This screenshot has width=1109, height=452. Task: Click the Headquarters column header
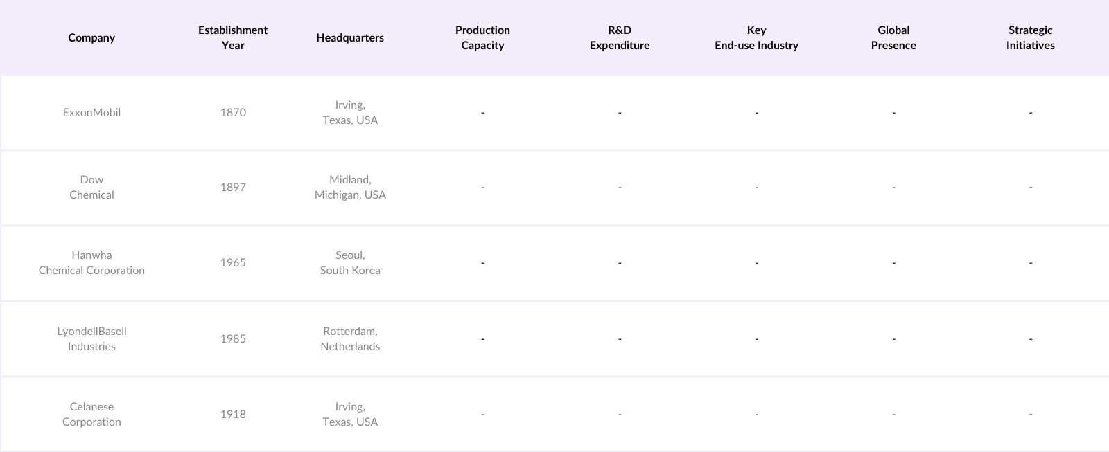pyautogui.click(x=350, y=38)
